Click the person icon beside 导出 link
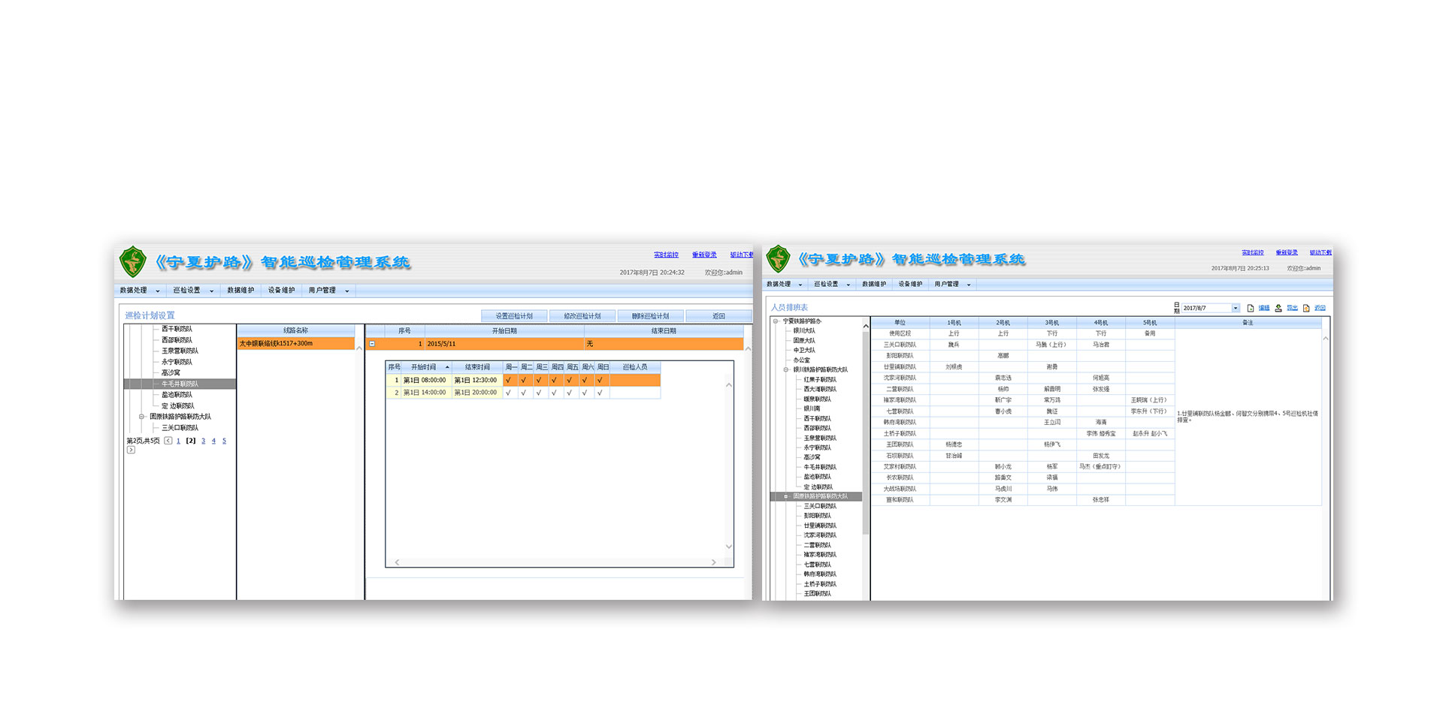The height and width of the screenshot is (708, 1443). [1278, 308]
